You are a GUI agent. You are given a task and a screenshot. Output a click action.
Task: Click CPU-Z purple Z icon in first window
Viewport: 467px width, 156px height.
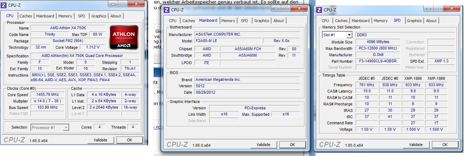coord(4,5)
